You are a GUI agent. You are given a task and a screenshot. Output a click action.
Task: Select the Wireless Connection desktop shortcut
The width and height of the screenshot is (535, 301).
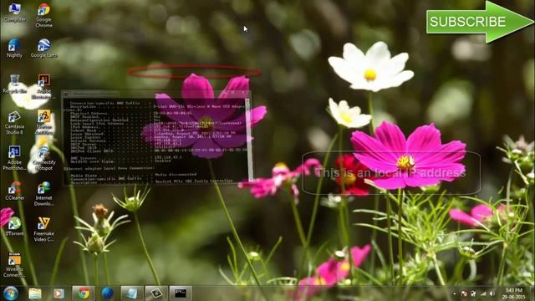coord(14,265)
